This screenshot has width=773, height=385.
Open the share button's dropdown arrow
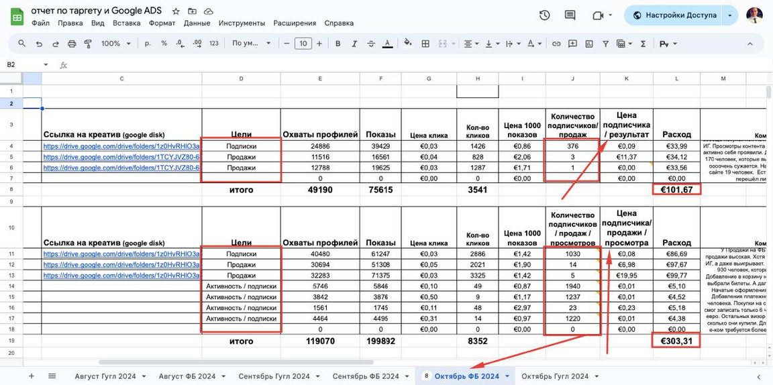tap(729, 15)
